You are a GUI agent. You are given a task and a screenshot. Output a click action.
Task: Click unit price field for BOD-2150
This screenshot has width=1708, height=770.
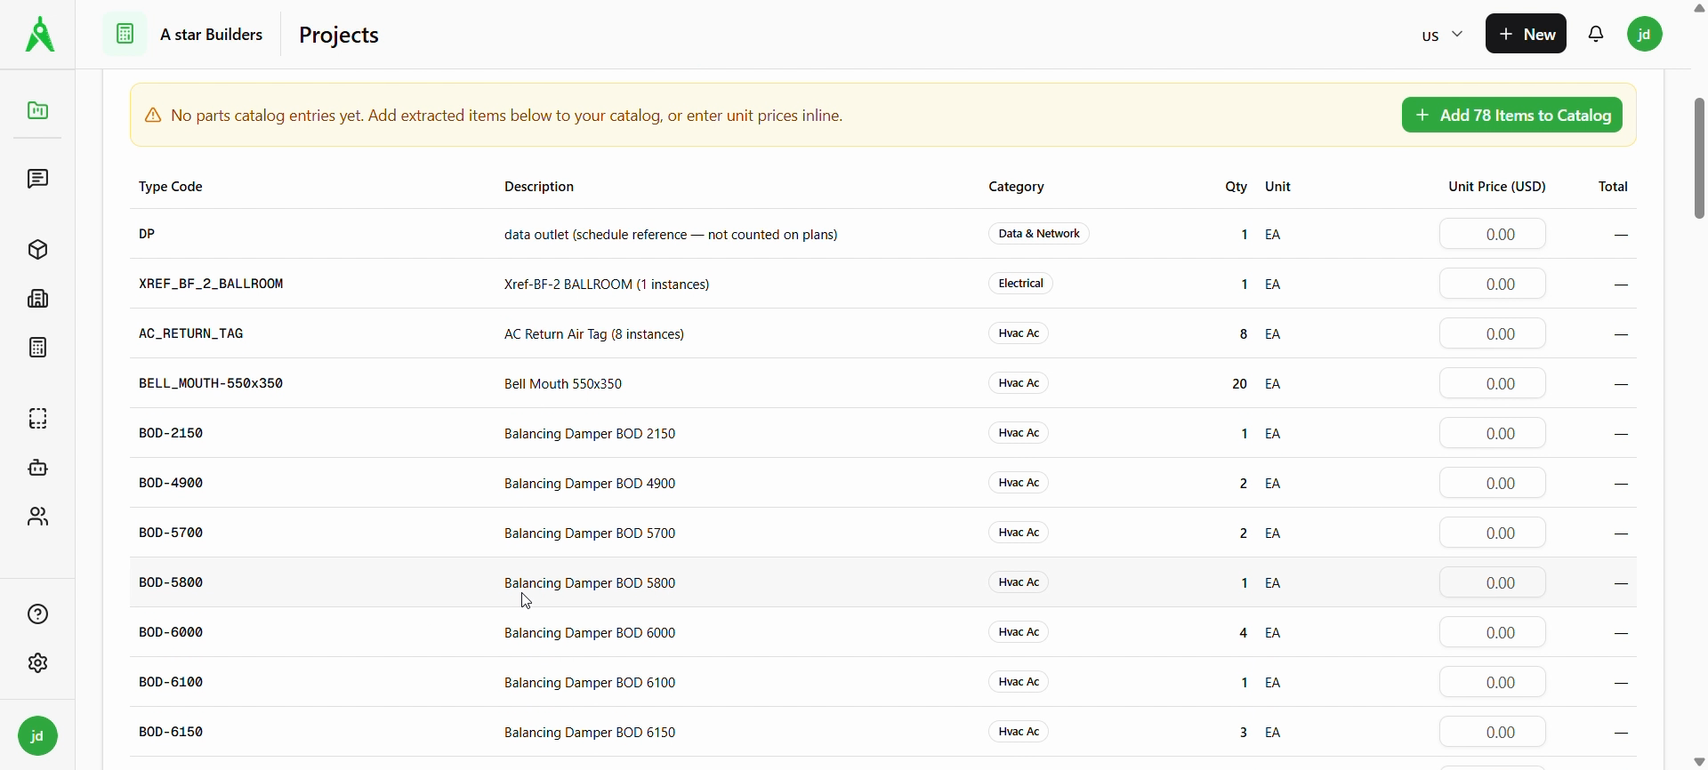pyautogui.click(x=1493, y=434)
